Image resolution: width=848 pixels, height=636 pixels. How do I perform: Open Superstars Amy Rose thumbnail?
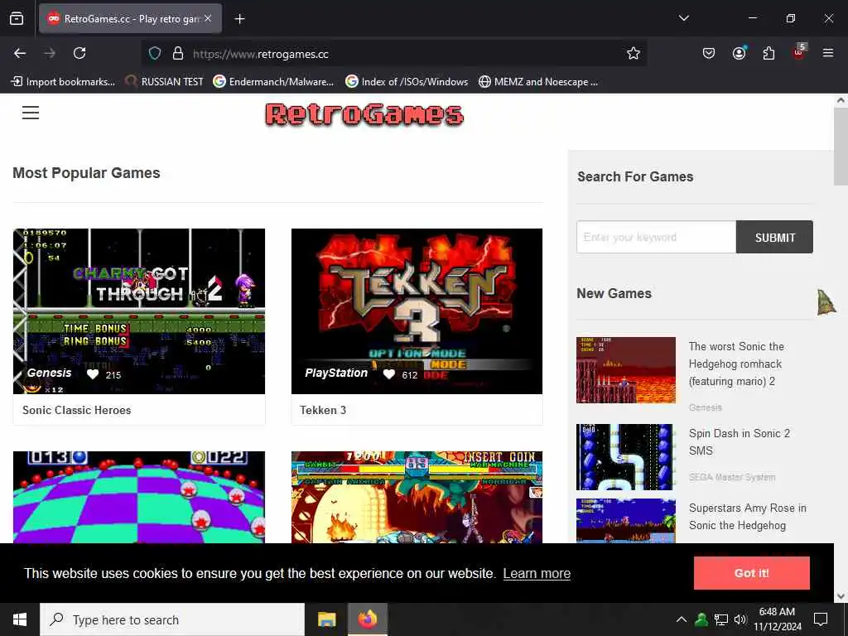626,520
